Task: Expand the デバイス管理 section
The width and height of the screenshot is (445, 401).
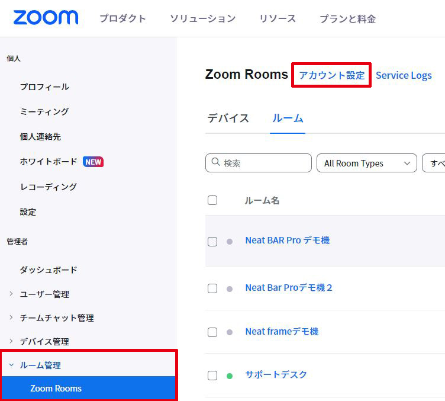Action: point(11,341)
